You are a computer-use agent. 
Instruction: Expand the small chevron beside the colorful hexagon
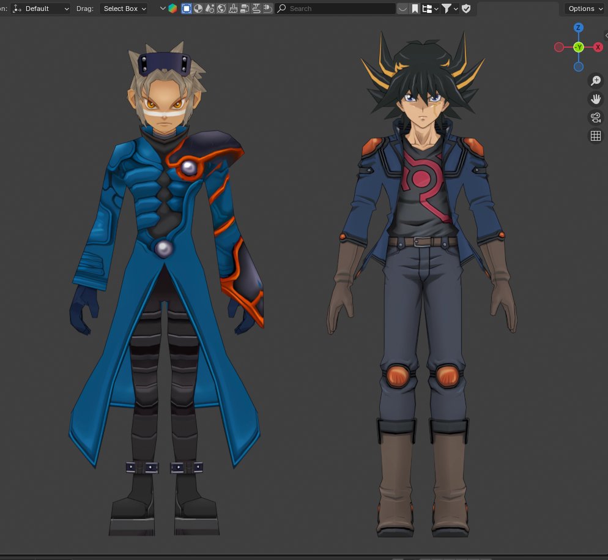pyautogui.click(x=163, y=9)
